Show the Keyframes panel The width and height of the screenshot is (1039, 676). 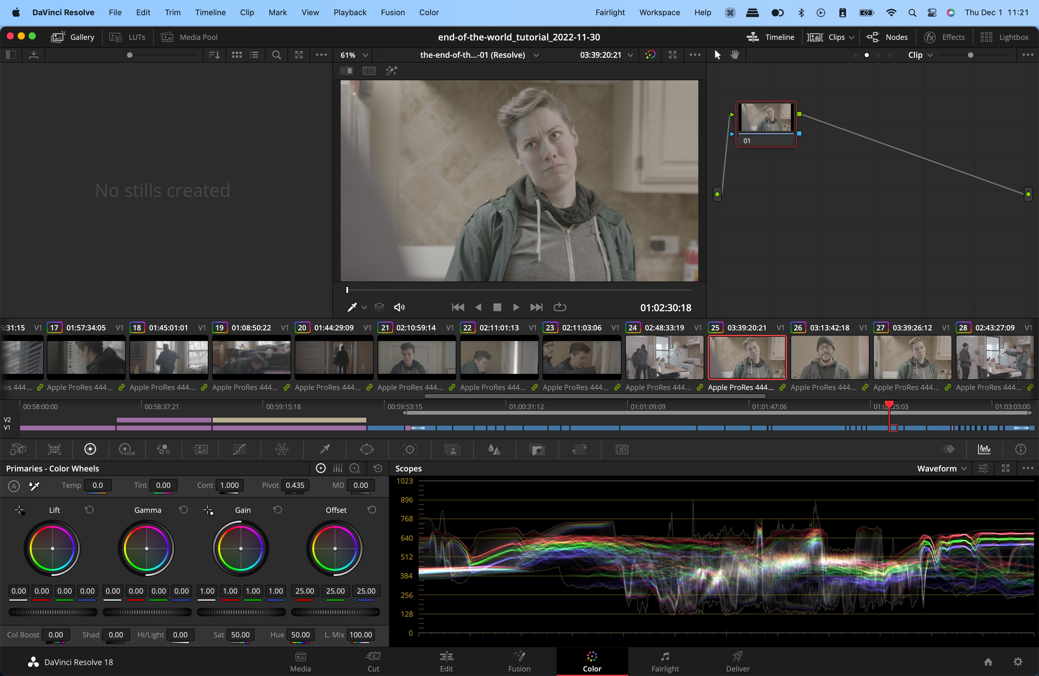point(948,449)
